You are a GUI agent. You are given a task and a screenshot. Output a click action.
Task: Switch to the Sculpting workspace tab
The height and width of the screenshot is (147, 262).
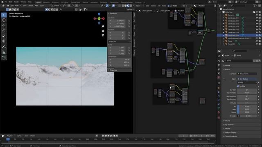[x=55, y=2]
